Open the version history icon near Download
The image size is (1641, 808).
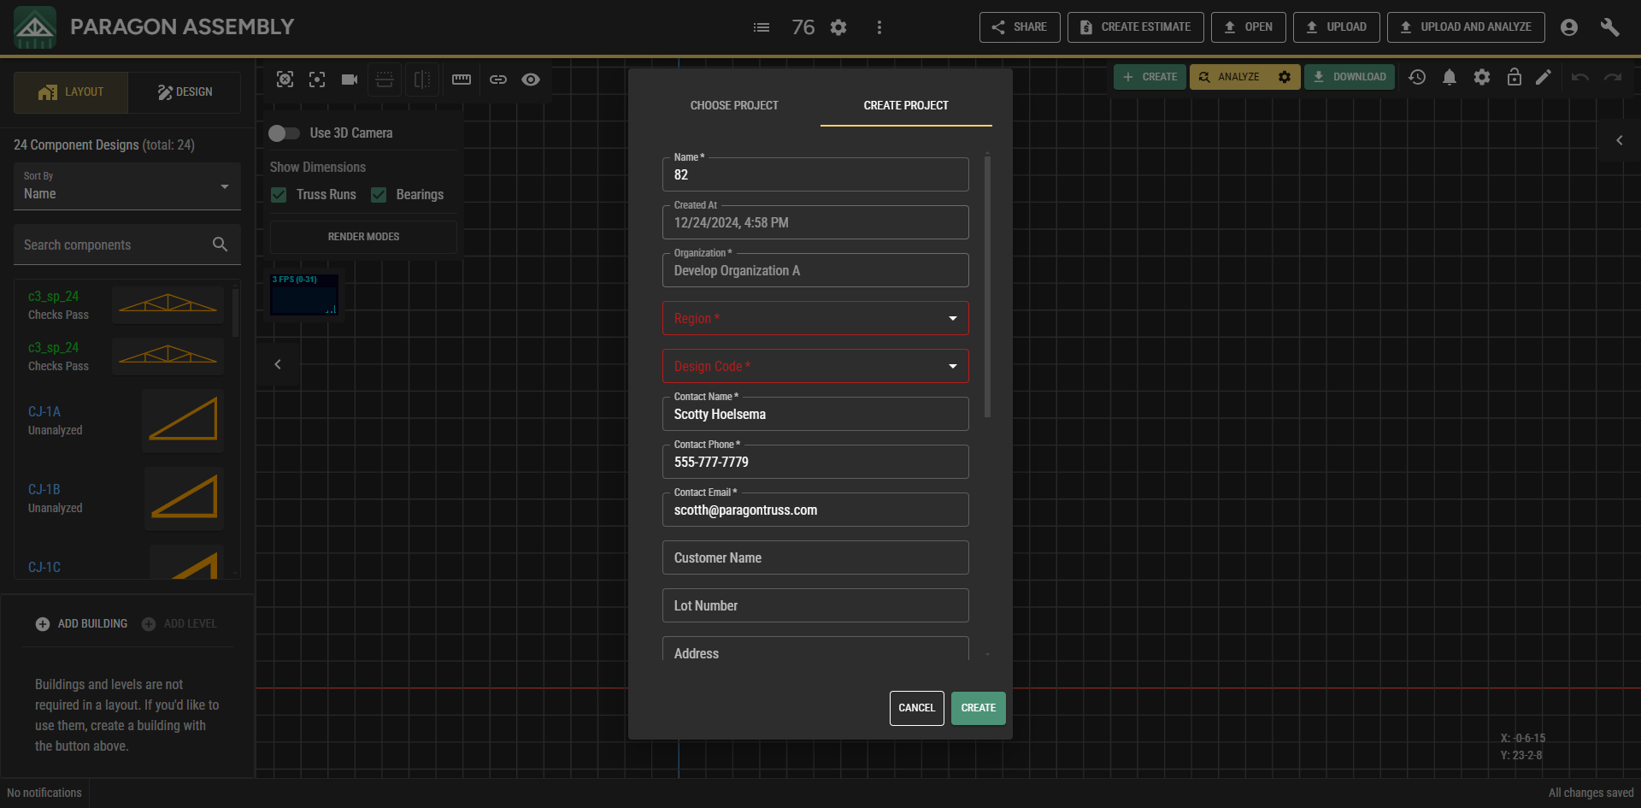[1417, 77]
